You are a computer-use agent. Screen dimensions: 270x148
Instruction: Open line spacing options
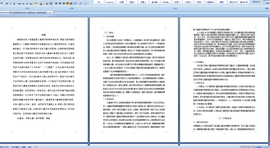[76, 4]
